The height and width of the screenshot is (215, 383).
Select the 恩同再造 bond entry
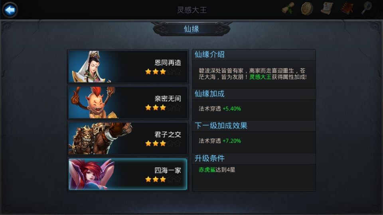[128, 67]
